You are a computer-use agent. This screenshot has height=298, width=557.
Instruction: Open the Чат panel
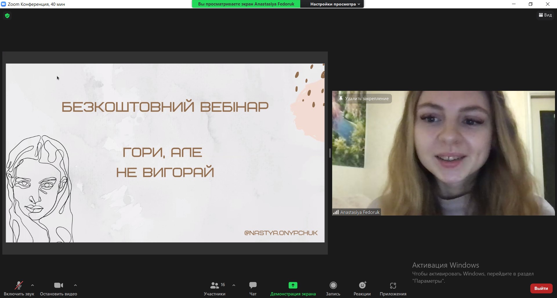tap(253, 288)
